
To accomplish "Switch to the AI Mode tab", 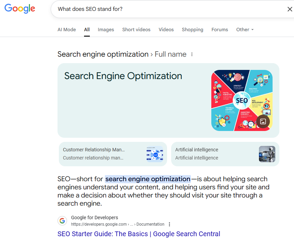I will coord(67,30).
